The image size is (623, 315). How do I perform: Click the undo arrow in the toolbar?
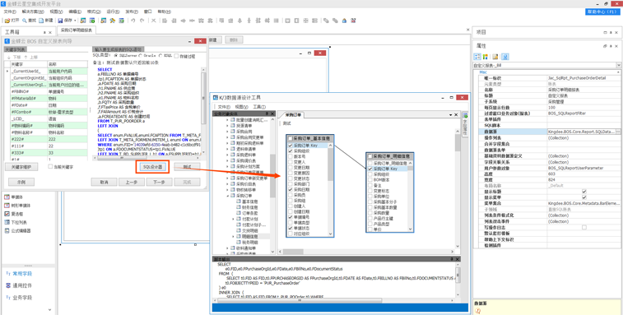133,21
